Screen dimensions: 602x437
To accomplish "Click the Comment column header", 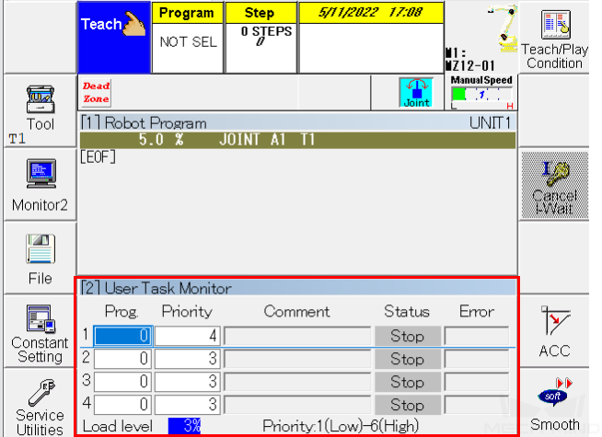I will click(296, 311).
